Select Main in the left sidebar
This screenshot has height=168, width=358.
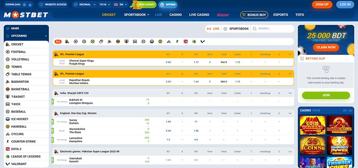[x=26, y=28]
